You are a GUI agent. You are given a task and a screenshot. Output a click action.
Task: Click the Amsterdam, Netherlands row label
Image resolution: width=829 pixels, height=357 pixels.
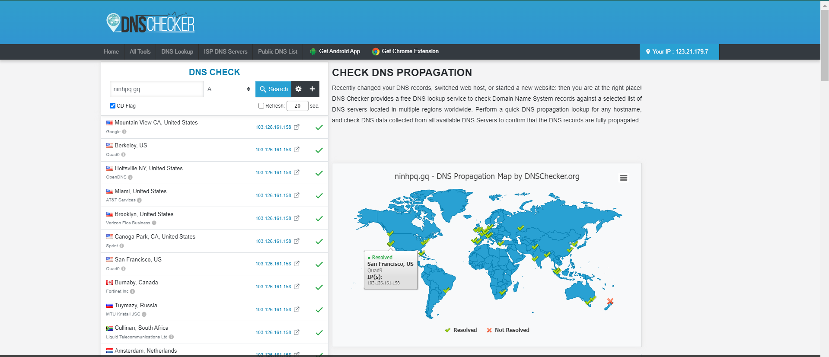click(146, 351)
